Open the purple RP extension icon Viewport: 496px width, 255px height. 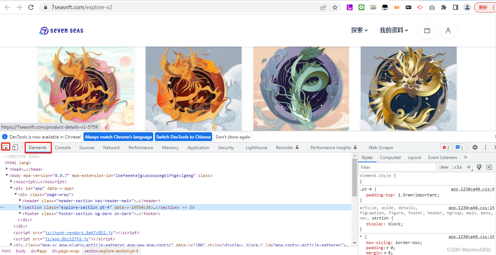(350, 7)
